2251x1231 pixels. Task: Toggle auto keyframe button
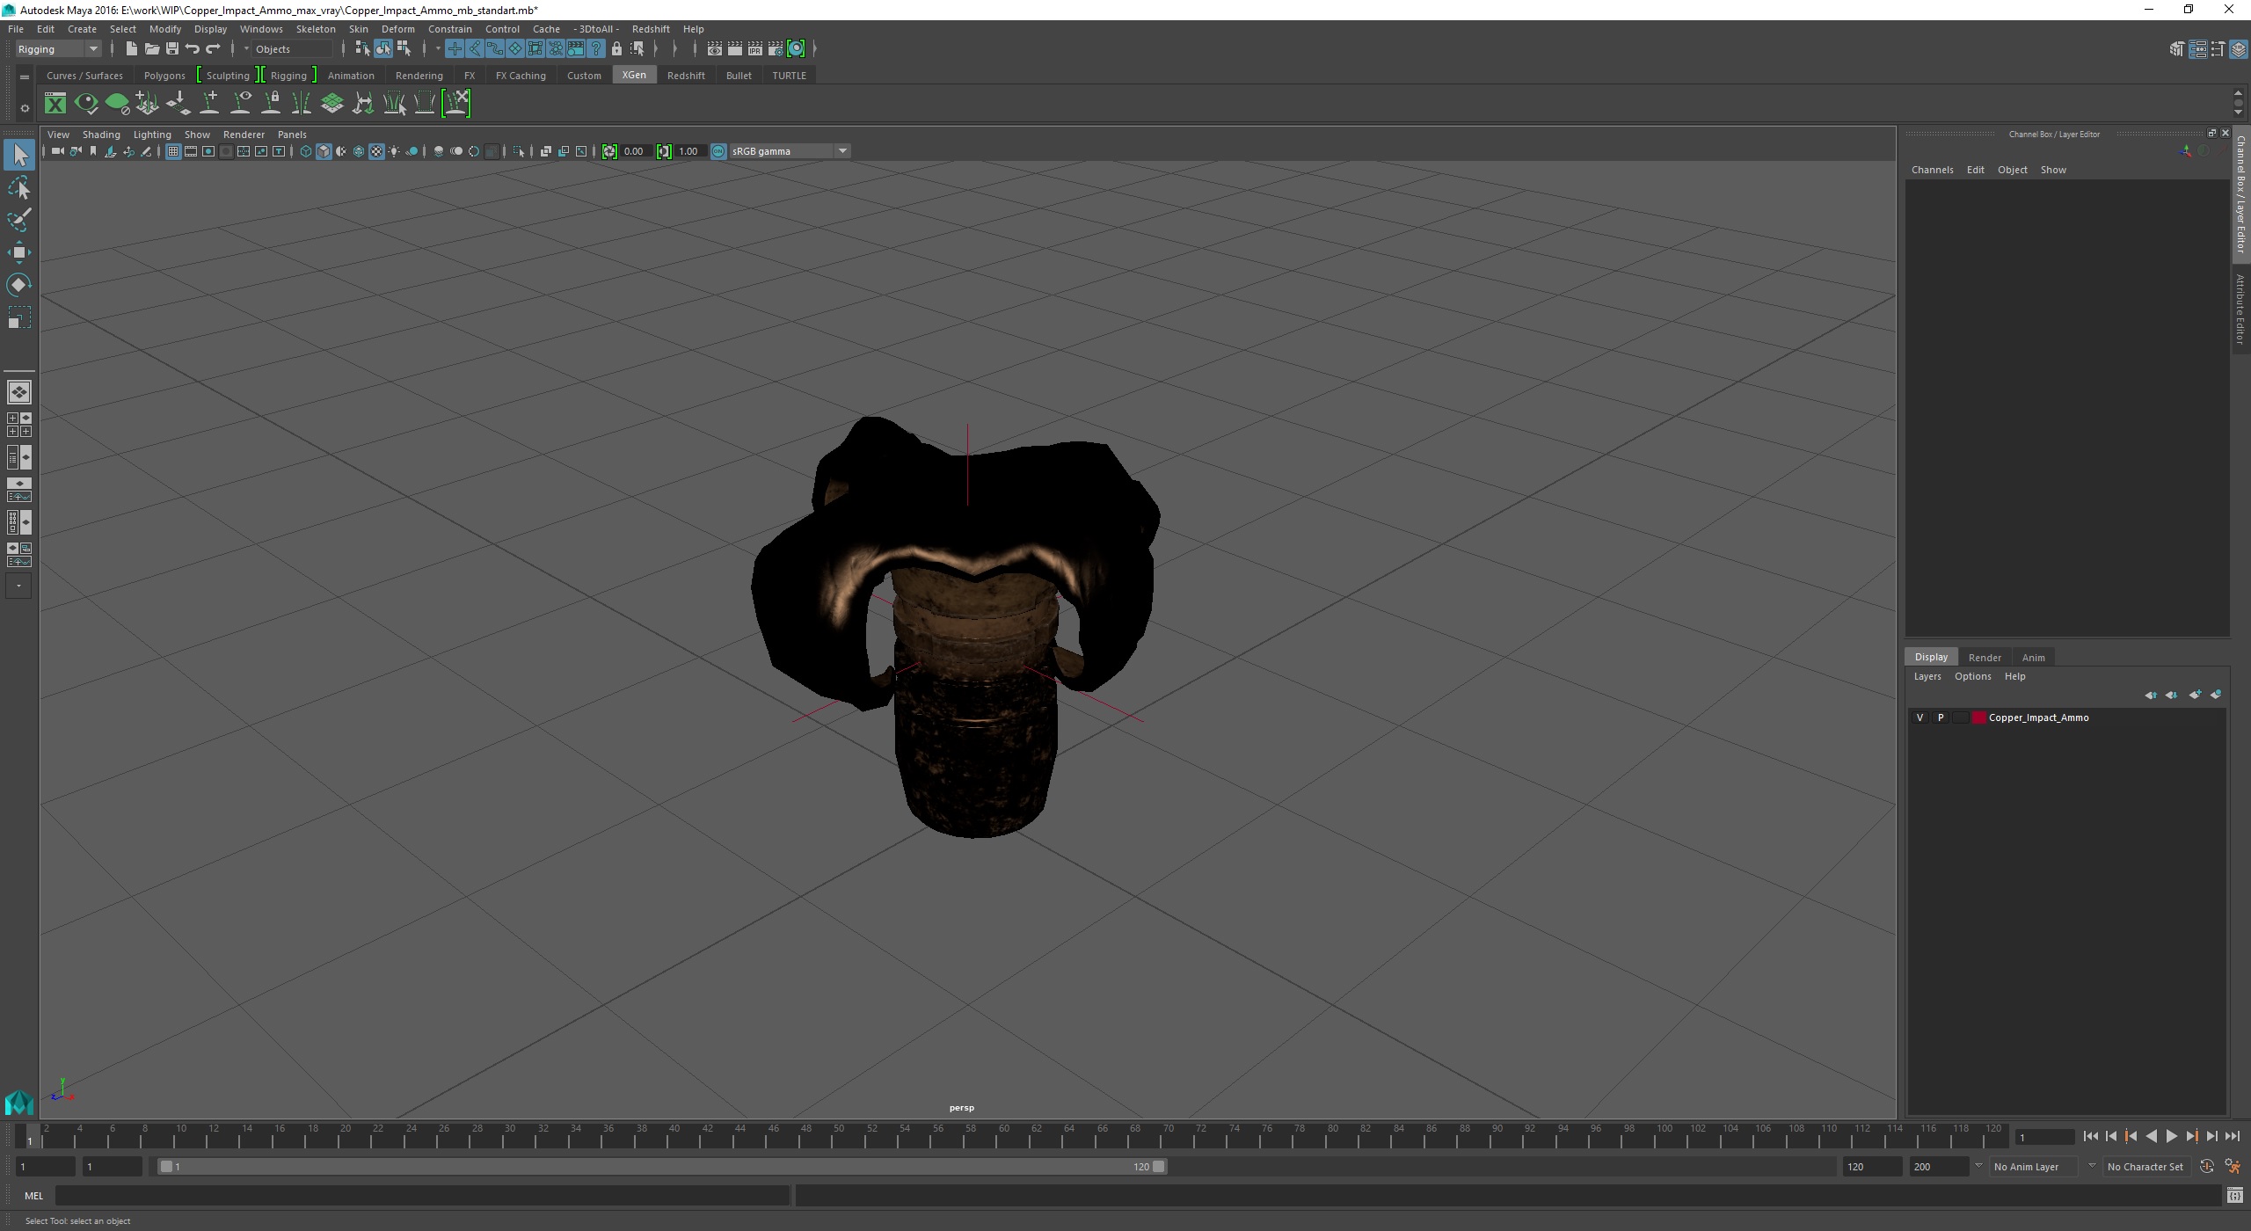click(x=2207, y=1167)
